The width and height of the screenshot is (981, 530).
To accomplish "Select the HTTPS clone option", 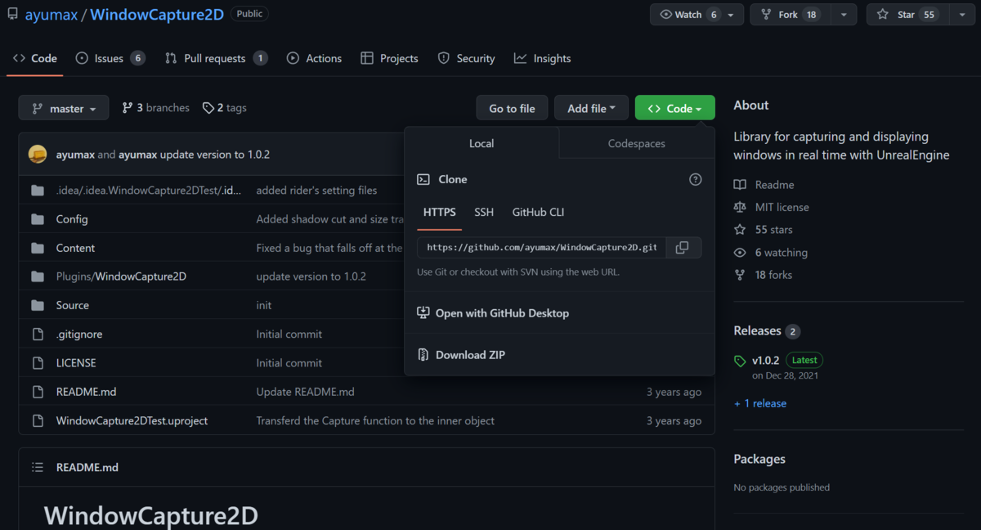I will tap(439, 212).
